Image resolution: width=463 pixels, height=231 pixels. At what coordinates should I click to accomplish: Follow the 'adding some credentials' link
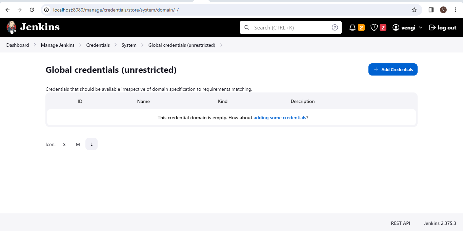[x=280, y=118]
